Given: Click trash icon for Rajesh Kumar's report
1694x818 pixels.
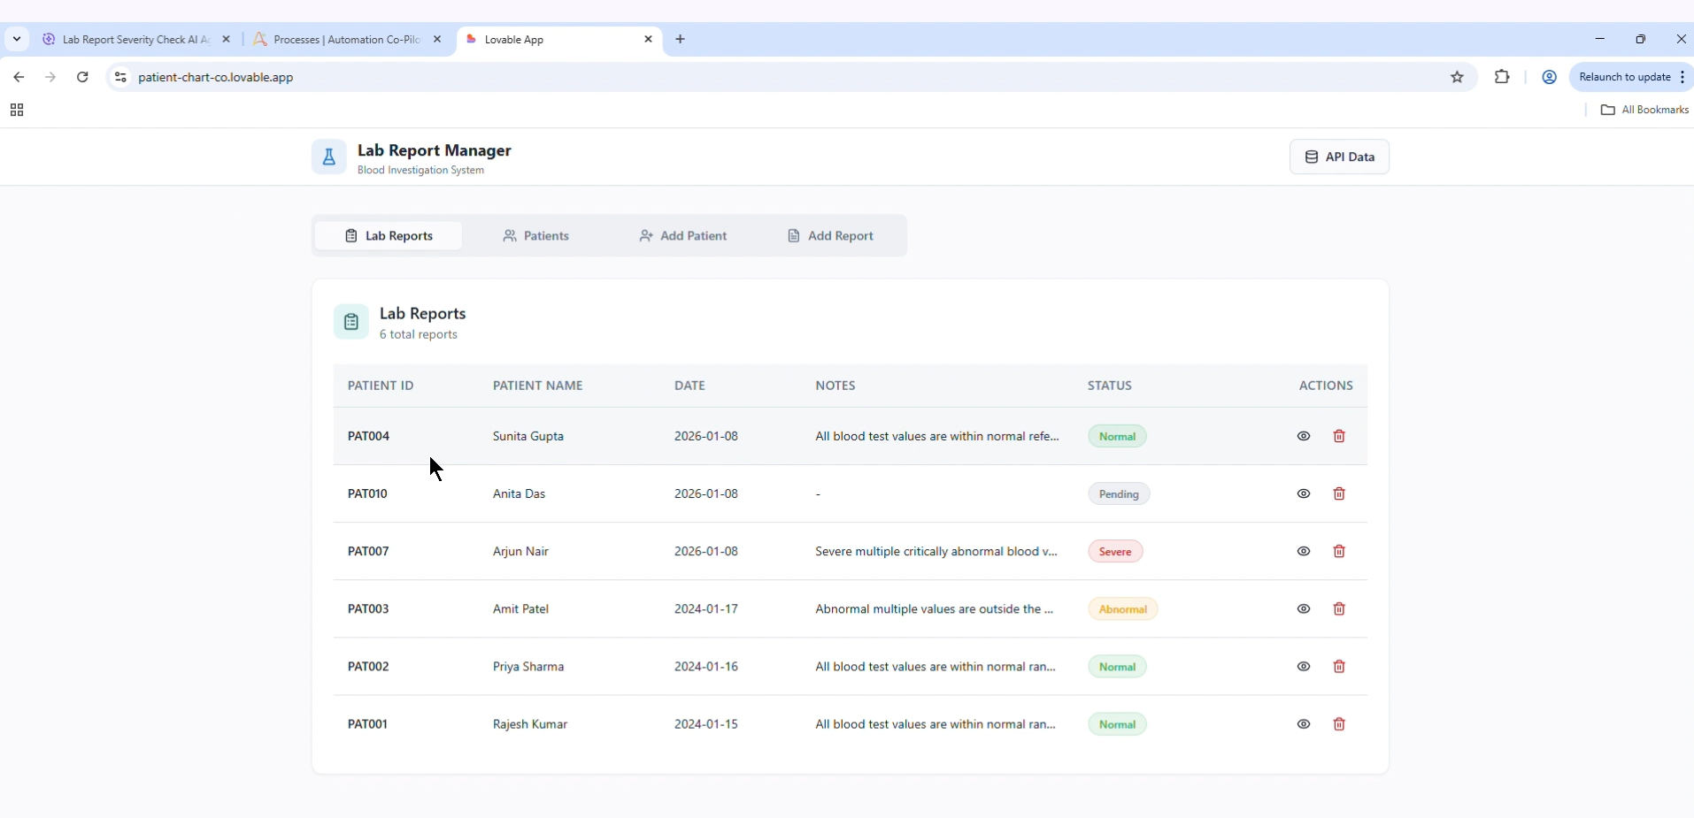Looking at the screenshot, I should (x=1339, y=724).
